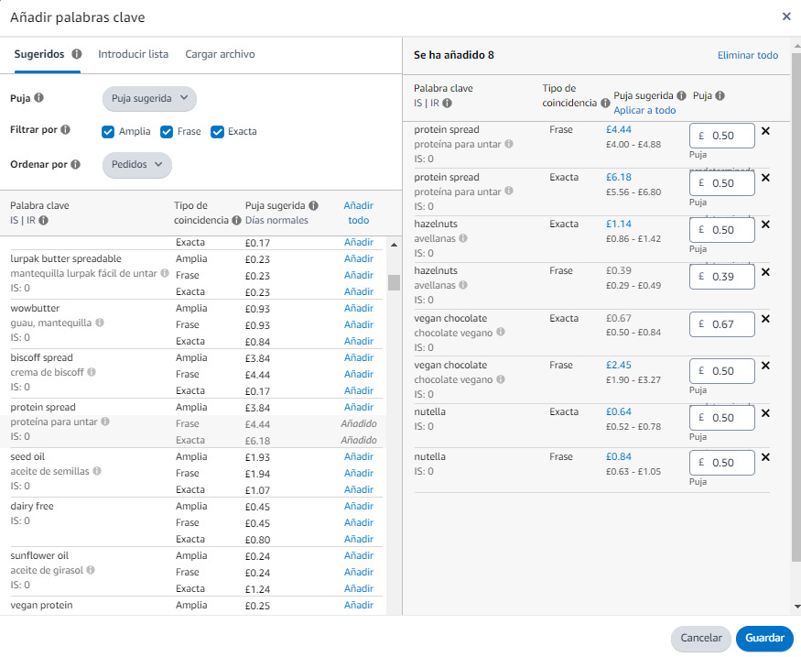Add sunflower oil Frase keyword
This screenshot has height=657, width=801.
(358, 572)
